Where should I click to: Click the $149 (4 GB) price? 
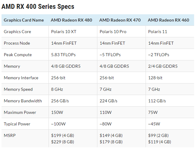(111, 135)
